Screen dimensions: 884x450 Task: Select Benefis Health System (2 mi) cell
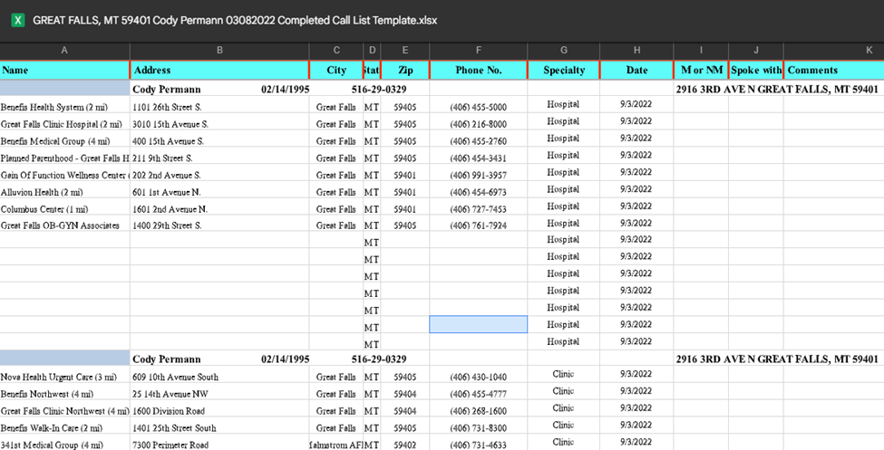65,107
